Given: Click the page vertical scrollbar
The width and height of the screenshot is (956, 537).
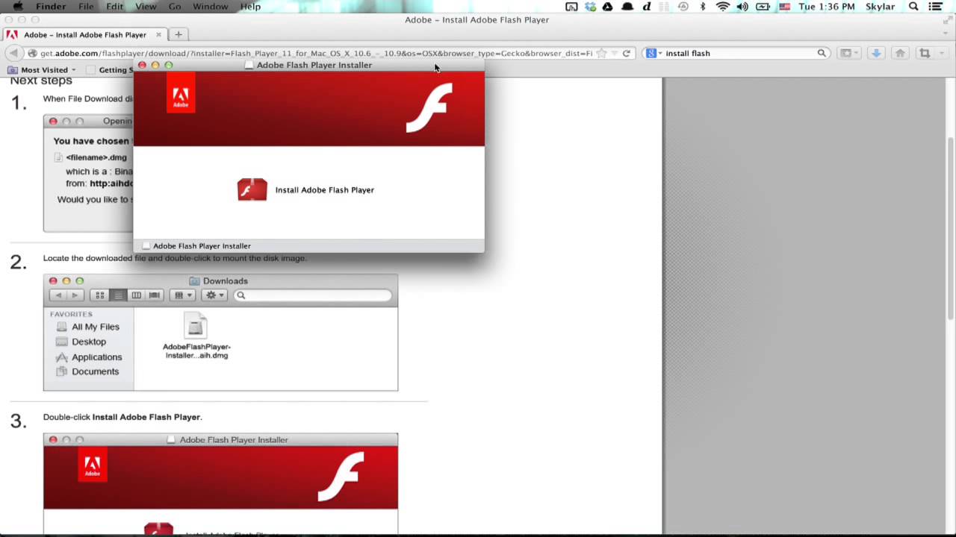Looking at the screenshot, I should point(951,227).
